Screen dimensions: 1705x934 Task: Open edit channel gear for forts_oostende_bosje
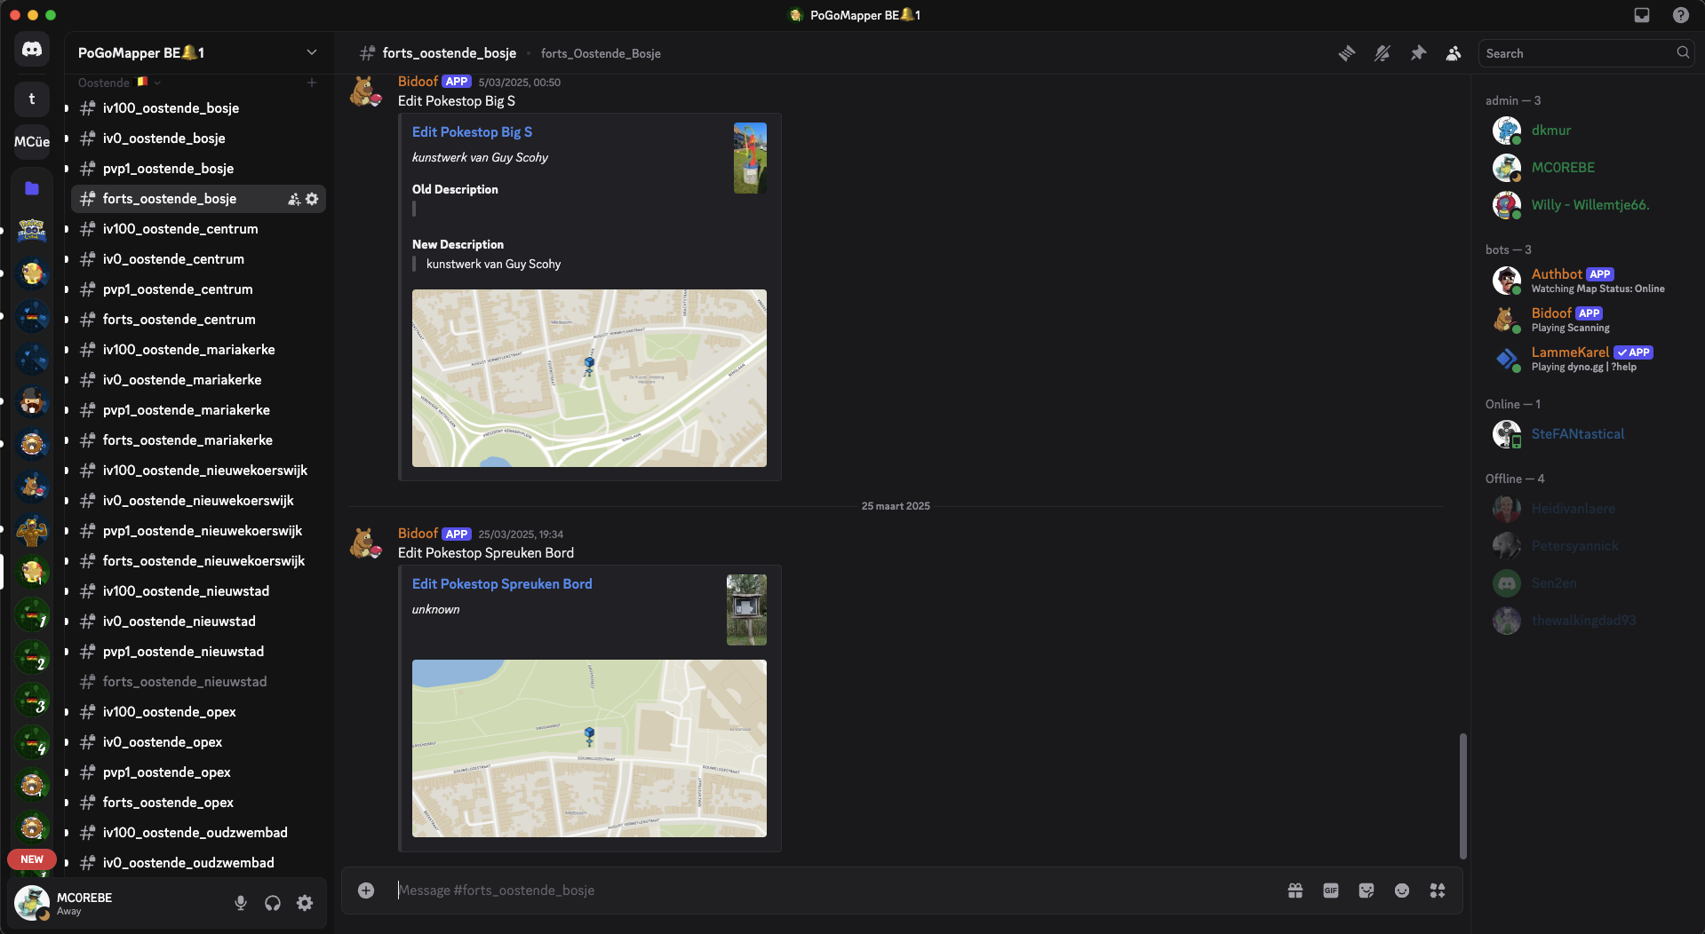312,199
